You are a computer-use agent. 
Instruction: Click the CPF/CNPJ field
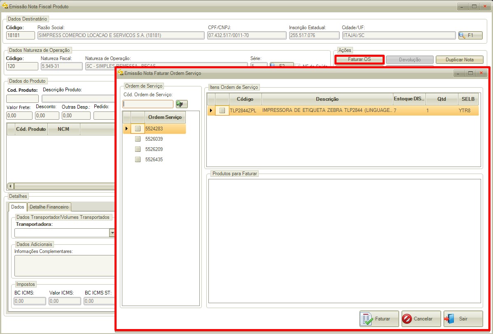pos(247,35)
